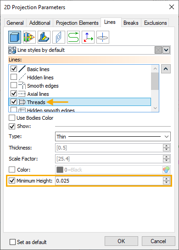Click the lines list scroll up arrow
The width and height of the screenshot is (179, 250).
[x=155, y=69]
